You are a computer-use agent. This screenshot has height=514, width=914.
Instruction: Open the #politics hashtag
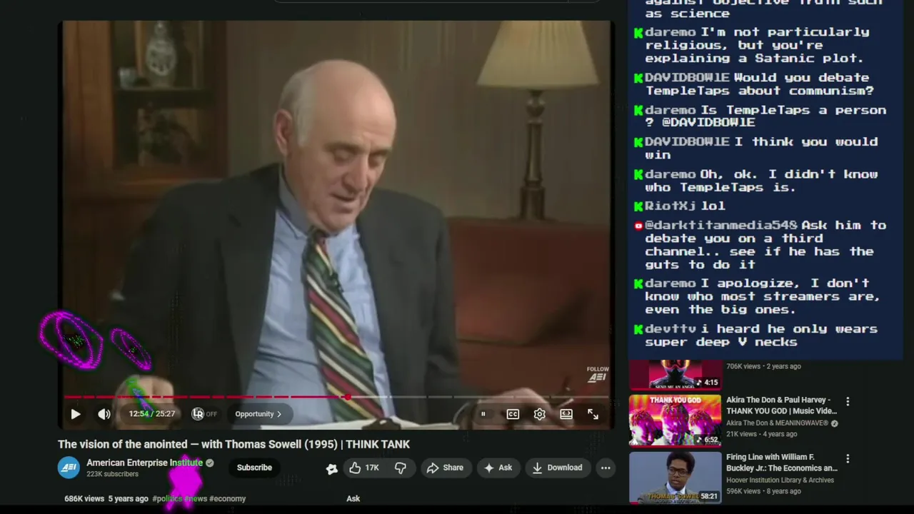click(167, 498)
